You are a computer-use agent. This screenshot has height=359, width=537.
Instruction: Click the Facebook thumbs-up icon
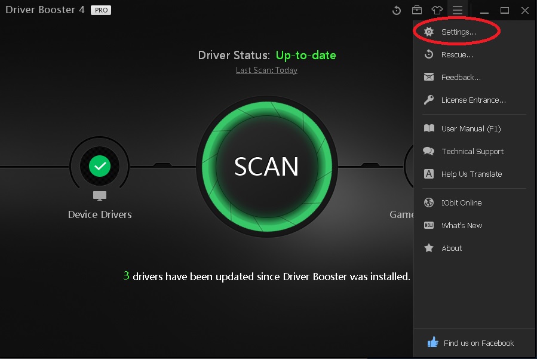433,342
